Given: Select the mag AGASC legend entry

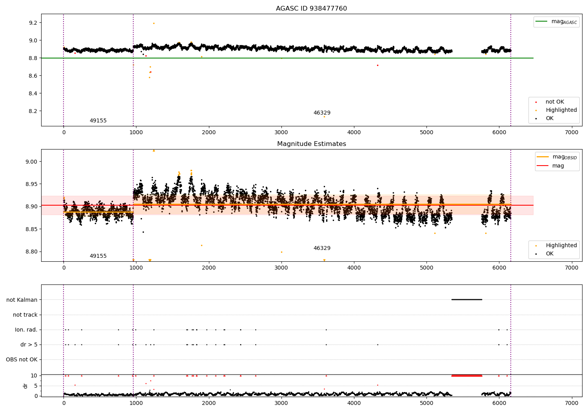Looking at the screenshot, I should click(556, 22).
